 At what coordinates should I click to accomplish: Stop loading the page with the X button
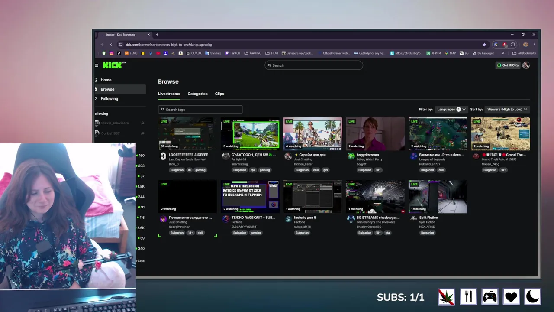pyautogui.click(x=110, y=44)
